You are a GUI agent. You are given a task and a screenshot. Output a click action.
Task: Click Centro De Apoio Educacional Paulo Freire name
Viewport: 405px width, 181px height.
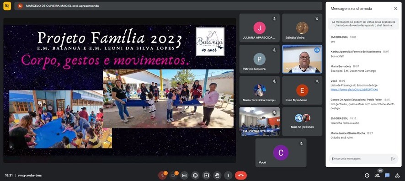pos(357,99)
